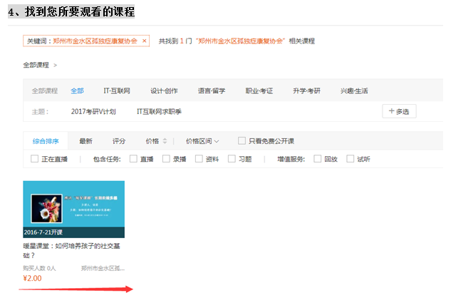
Task: Enable 只看免费公开课 checkbox
Action: [242, 140]
